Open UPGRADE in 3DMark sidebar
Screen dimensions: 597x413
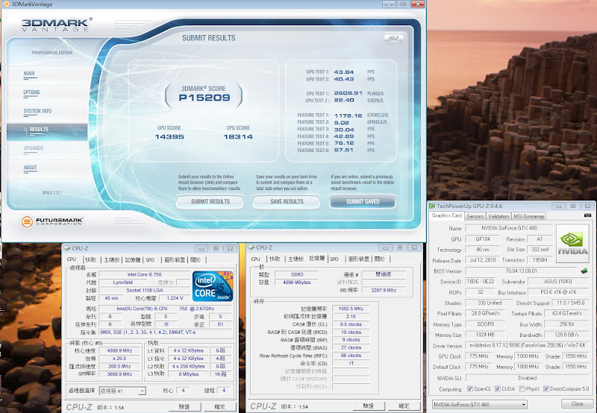pos(34,149)
